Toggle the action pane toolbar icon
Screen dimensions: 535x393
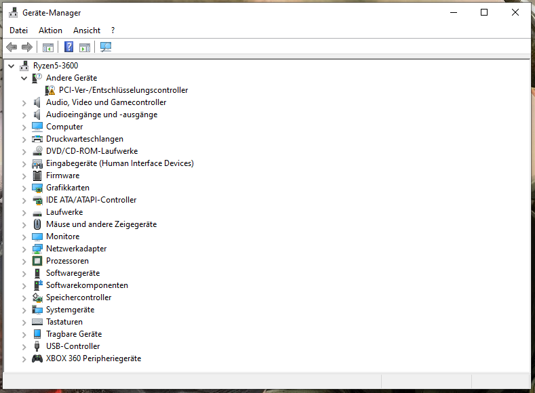85,47
